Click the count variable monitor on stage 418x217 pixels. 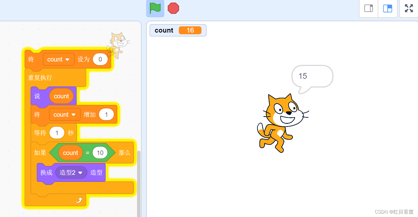coord(178,30)
